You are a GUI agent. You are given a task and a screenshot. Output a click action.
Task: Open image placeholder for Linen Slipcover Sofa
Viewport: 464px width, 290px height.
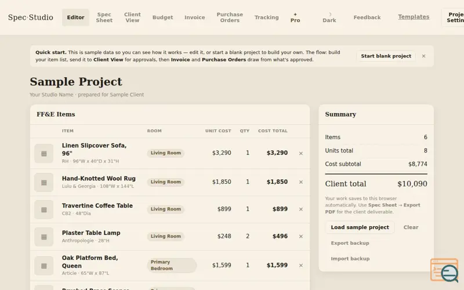(x=44, y=153)
